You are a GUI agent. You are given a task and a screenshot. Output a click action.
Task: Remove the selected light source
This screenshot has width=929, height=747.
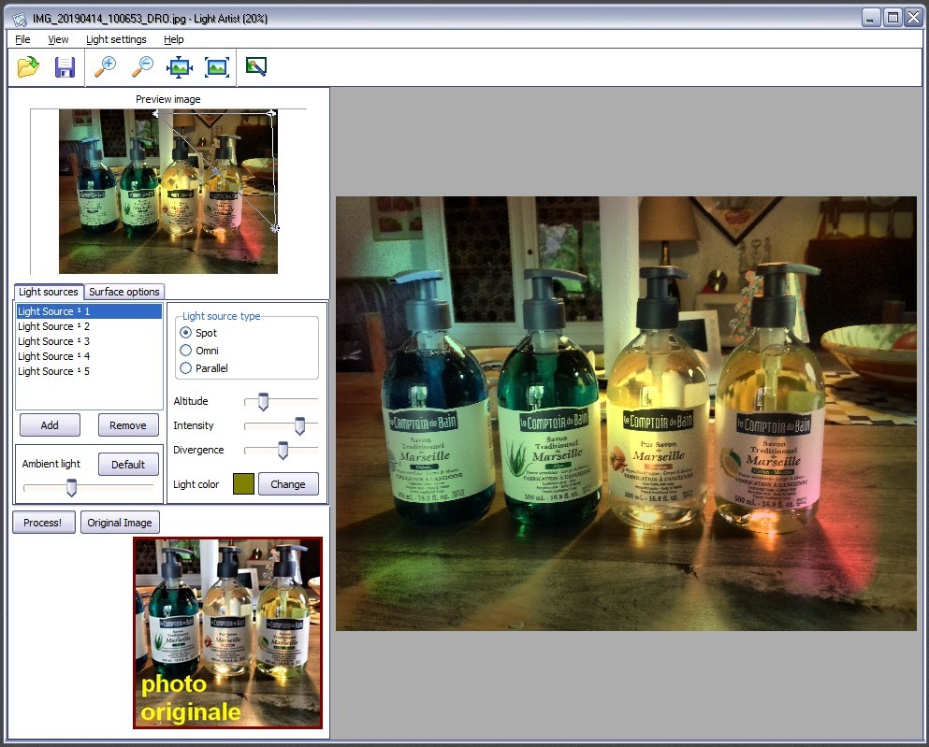coord(127,425)
